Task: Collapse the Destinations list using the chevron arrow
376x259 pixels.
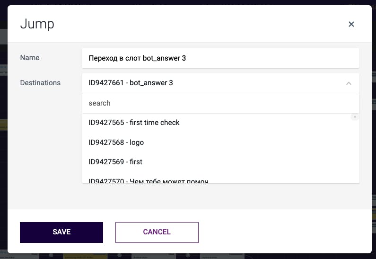Action: point(349,83)
